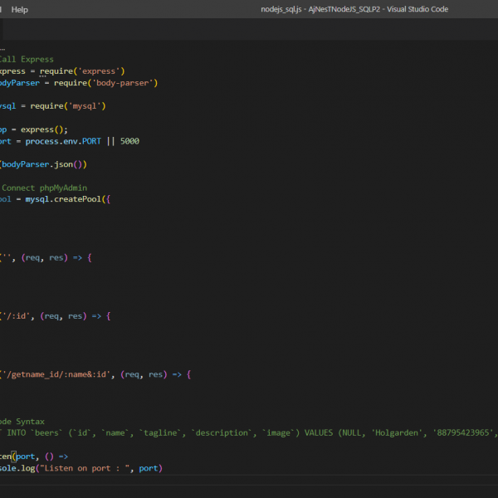Click the `tagline` column in the INSERT comment
This screenshot has height=498, width=498.
pos(159,432)
